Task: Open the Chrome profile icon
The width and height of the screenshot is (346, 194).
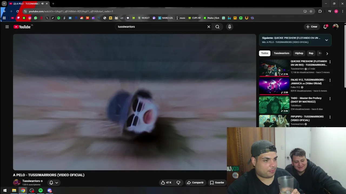Action: coord(336,11)
